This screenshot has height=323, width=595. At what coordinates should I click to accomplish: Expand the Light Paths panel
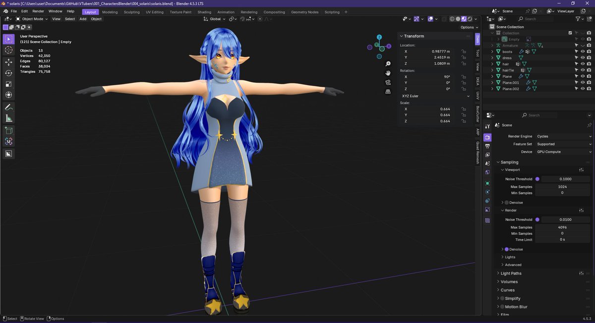(511, 273)
